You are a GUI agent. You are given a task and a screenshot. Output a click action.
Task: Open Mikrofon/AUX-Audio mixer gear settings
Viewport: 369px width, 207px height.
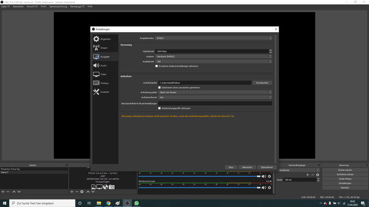[269, 187]
